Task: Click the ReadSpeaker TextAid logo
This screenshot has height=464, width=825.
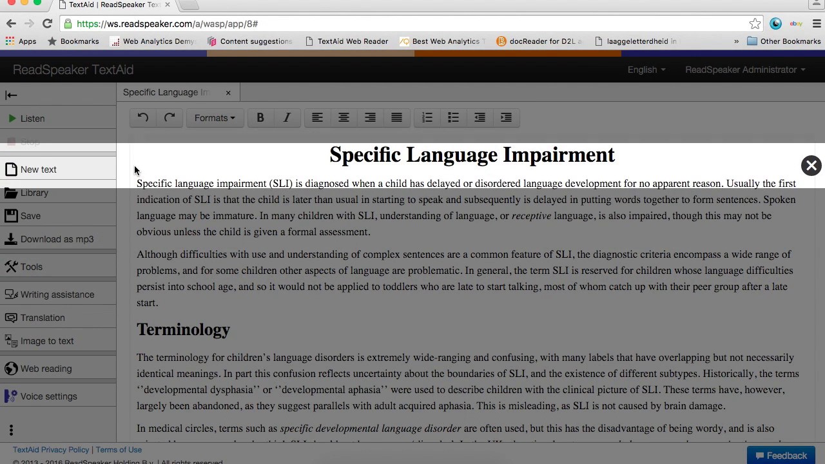Action: (73, 70)
